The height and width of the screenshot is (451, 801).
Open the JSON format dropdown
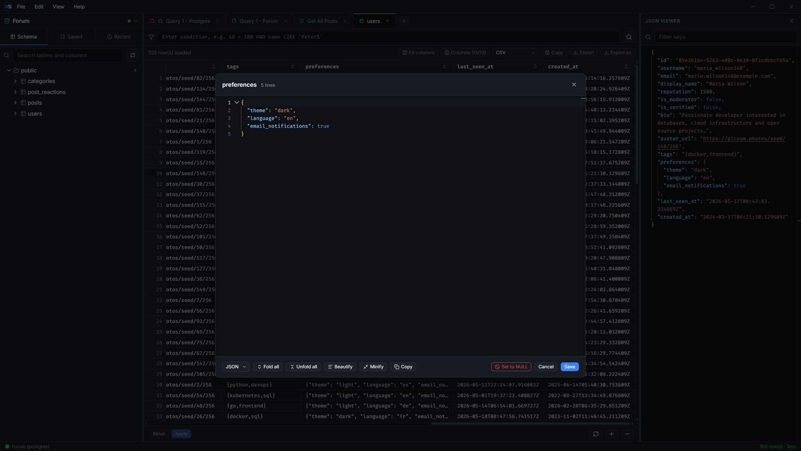pos(236,367)
